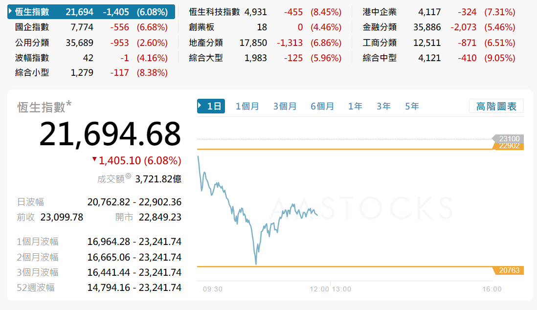Choose the 綜合小型 index entry
Viewport: 537px width, 310px height.
click(x=32, y=73)
